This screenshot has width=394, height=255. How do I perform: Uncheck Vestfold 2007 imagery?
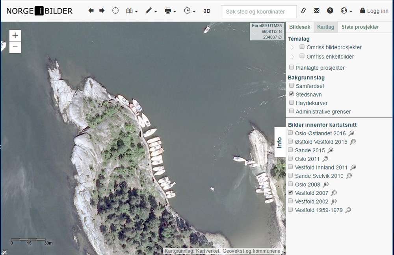click(290, 192)
